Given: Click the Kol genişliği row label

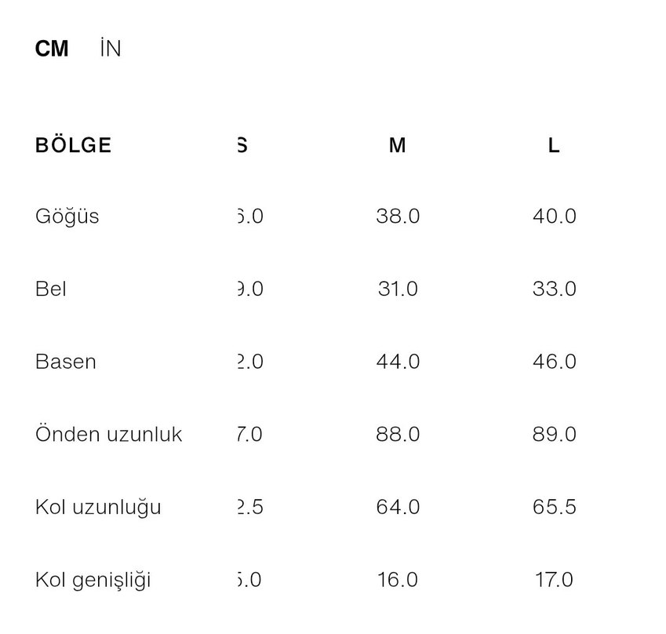Looking at the screenshot, I should click(x=93, y=580).
